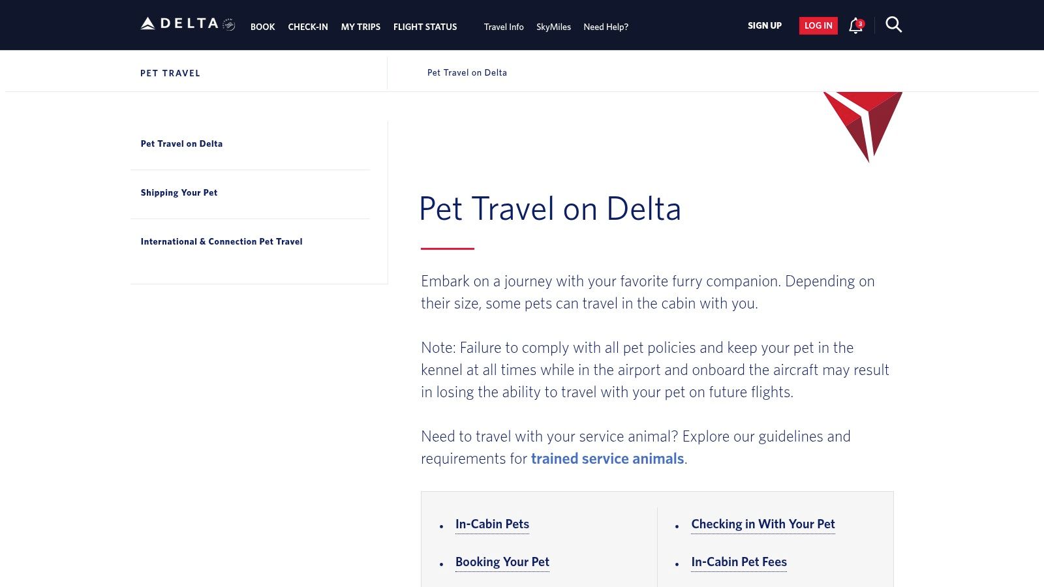Viewport: 1044px width, 587px height.
Task: Open the SkyMiles dropdown
Action: (x=553, y=27)
